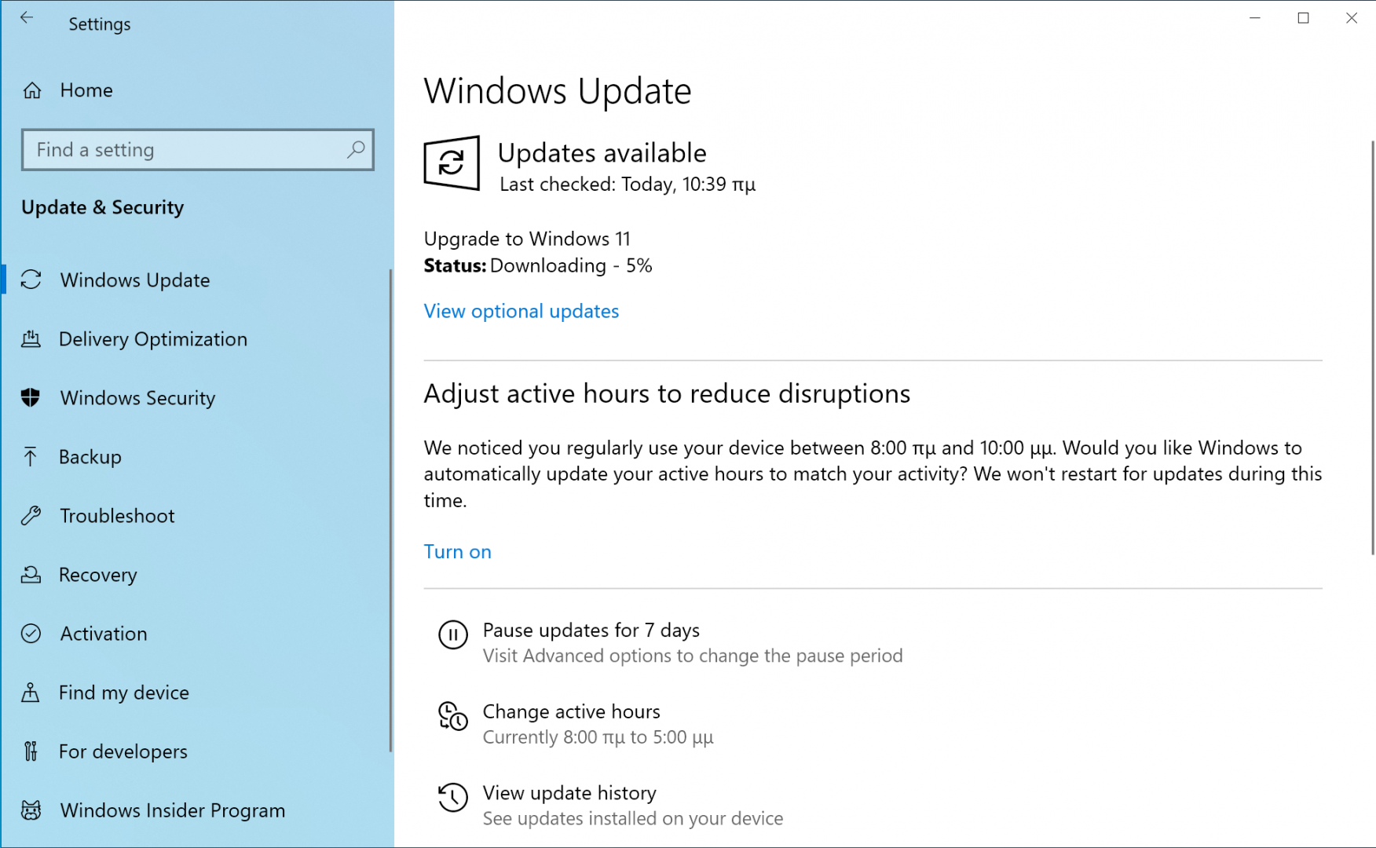The height and width of the screenshot is (848, 1376).
Task: Open For developers settings
Action: tap(123, 751)
